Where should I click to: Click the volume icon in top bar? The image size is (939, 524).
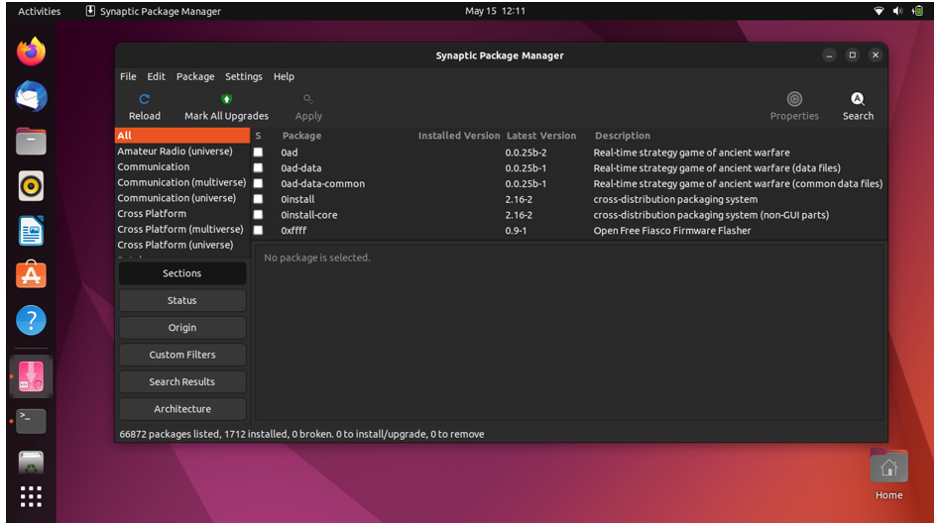897,11
